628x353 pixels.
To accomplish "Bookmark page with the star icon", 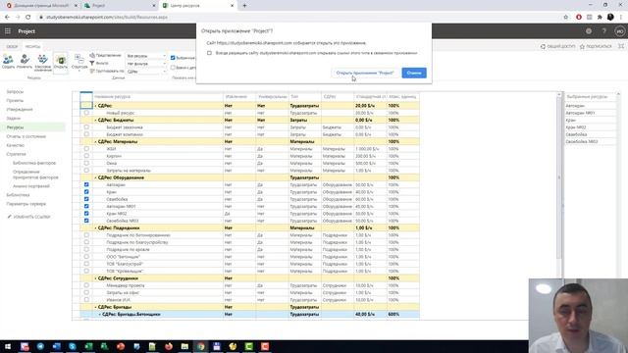I will (x=566, y=18).
